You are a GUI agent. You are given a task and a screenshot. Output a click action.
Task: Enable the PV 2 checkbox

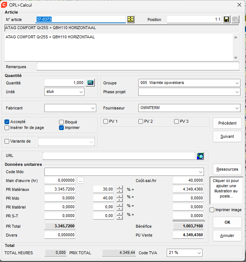(141, 122)
